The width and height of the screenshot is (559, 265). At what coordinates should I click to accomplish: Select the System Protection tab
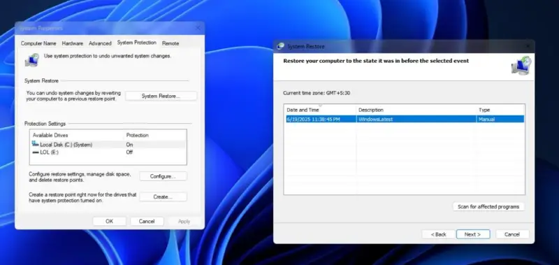136,43
